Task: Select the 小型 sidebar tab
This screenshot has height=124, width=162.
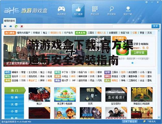Action: [x=14, y=111]
